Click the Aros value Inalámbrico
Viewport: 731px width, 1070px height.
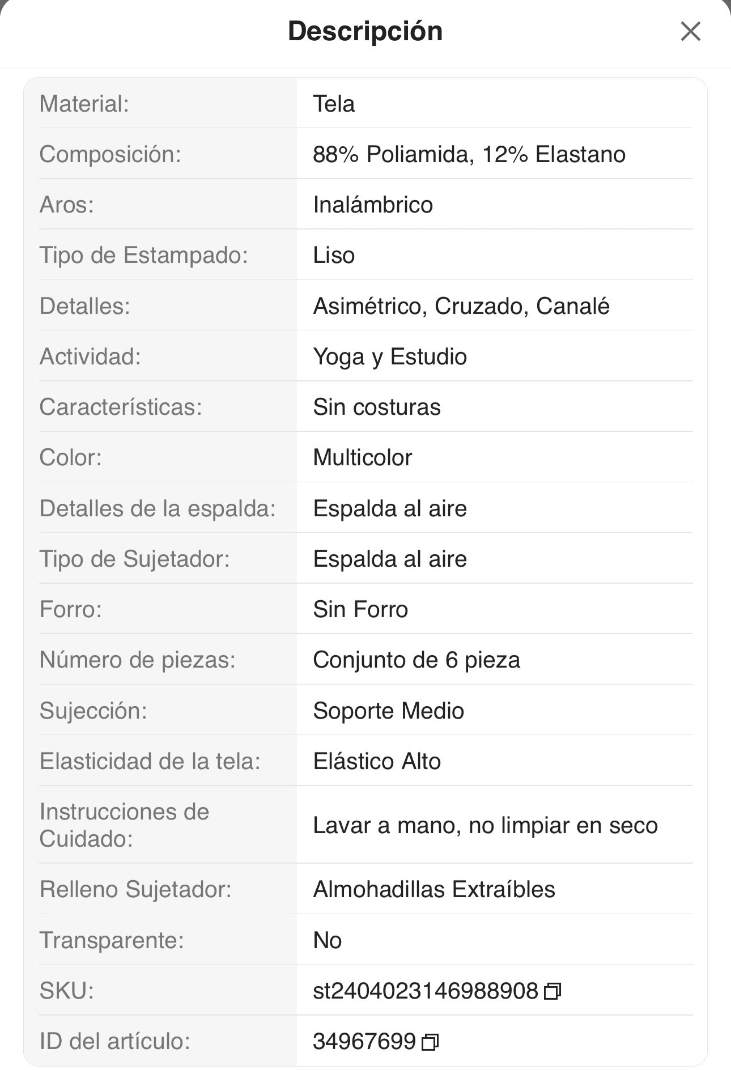[373, 205]
